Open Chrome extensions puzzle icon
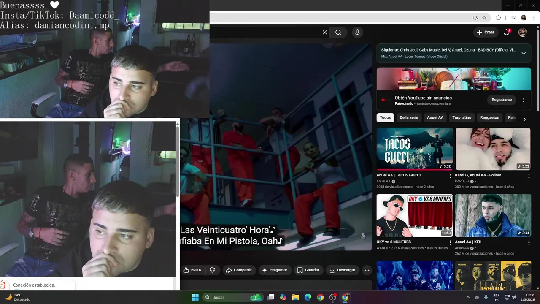 (x=499, y=18)
